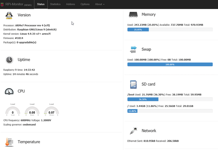Click swap Free '0B' value
Viewport: 218px width, 150px height.
tap(169, 60)
